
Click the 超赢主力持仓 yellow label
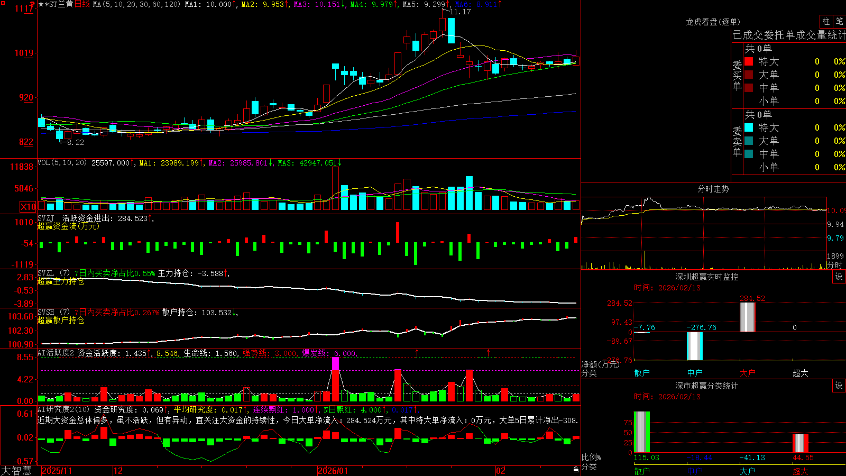point(61,281)
